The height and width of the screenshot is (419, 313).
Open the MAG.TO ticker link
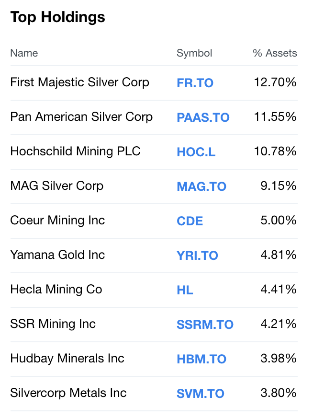[x=201, y=186]
